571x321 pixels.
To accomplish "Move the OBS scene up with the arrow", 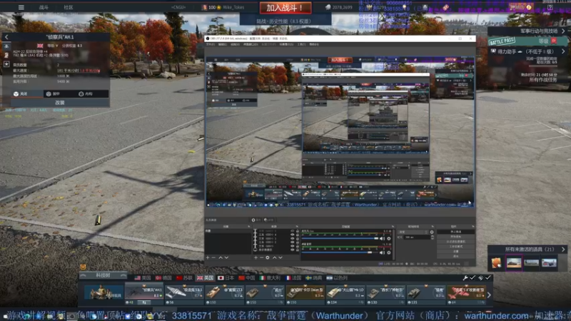I will pos(221,258).
